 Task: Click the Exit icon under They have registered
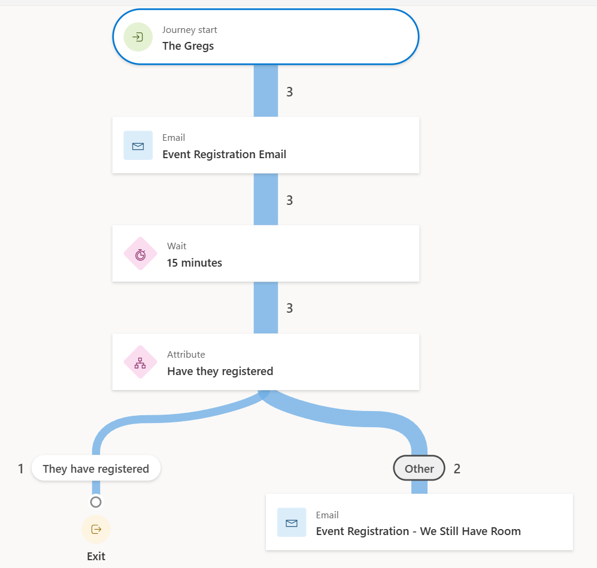[x=96, y=529]
